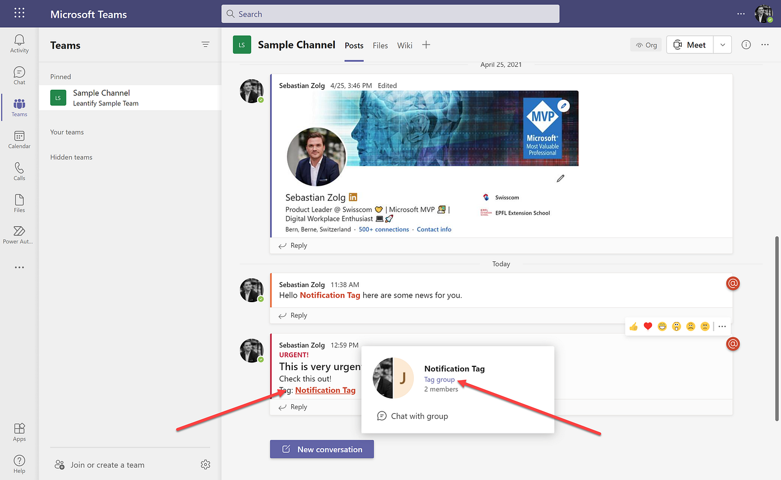
Task: Open the app launcher waffle icon
Action: 20,13
